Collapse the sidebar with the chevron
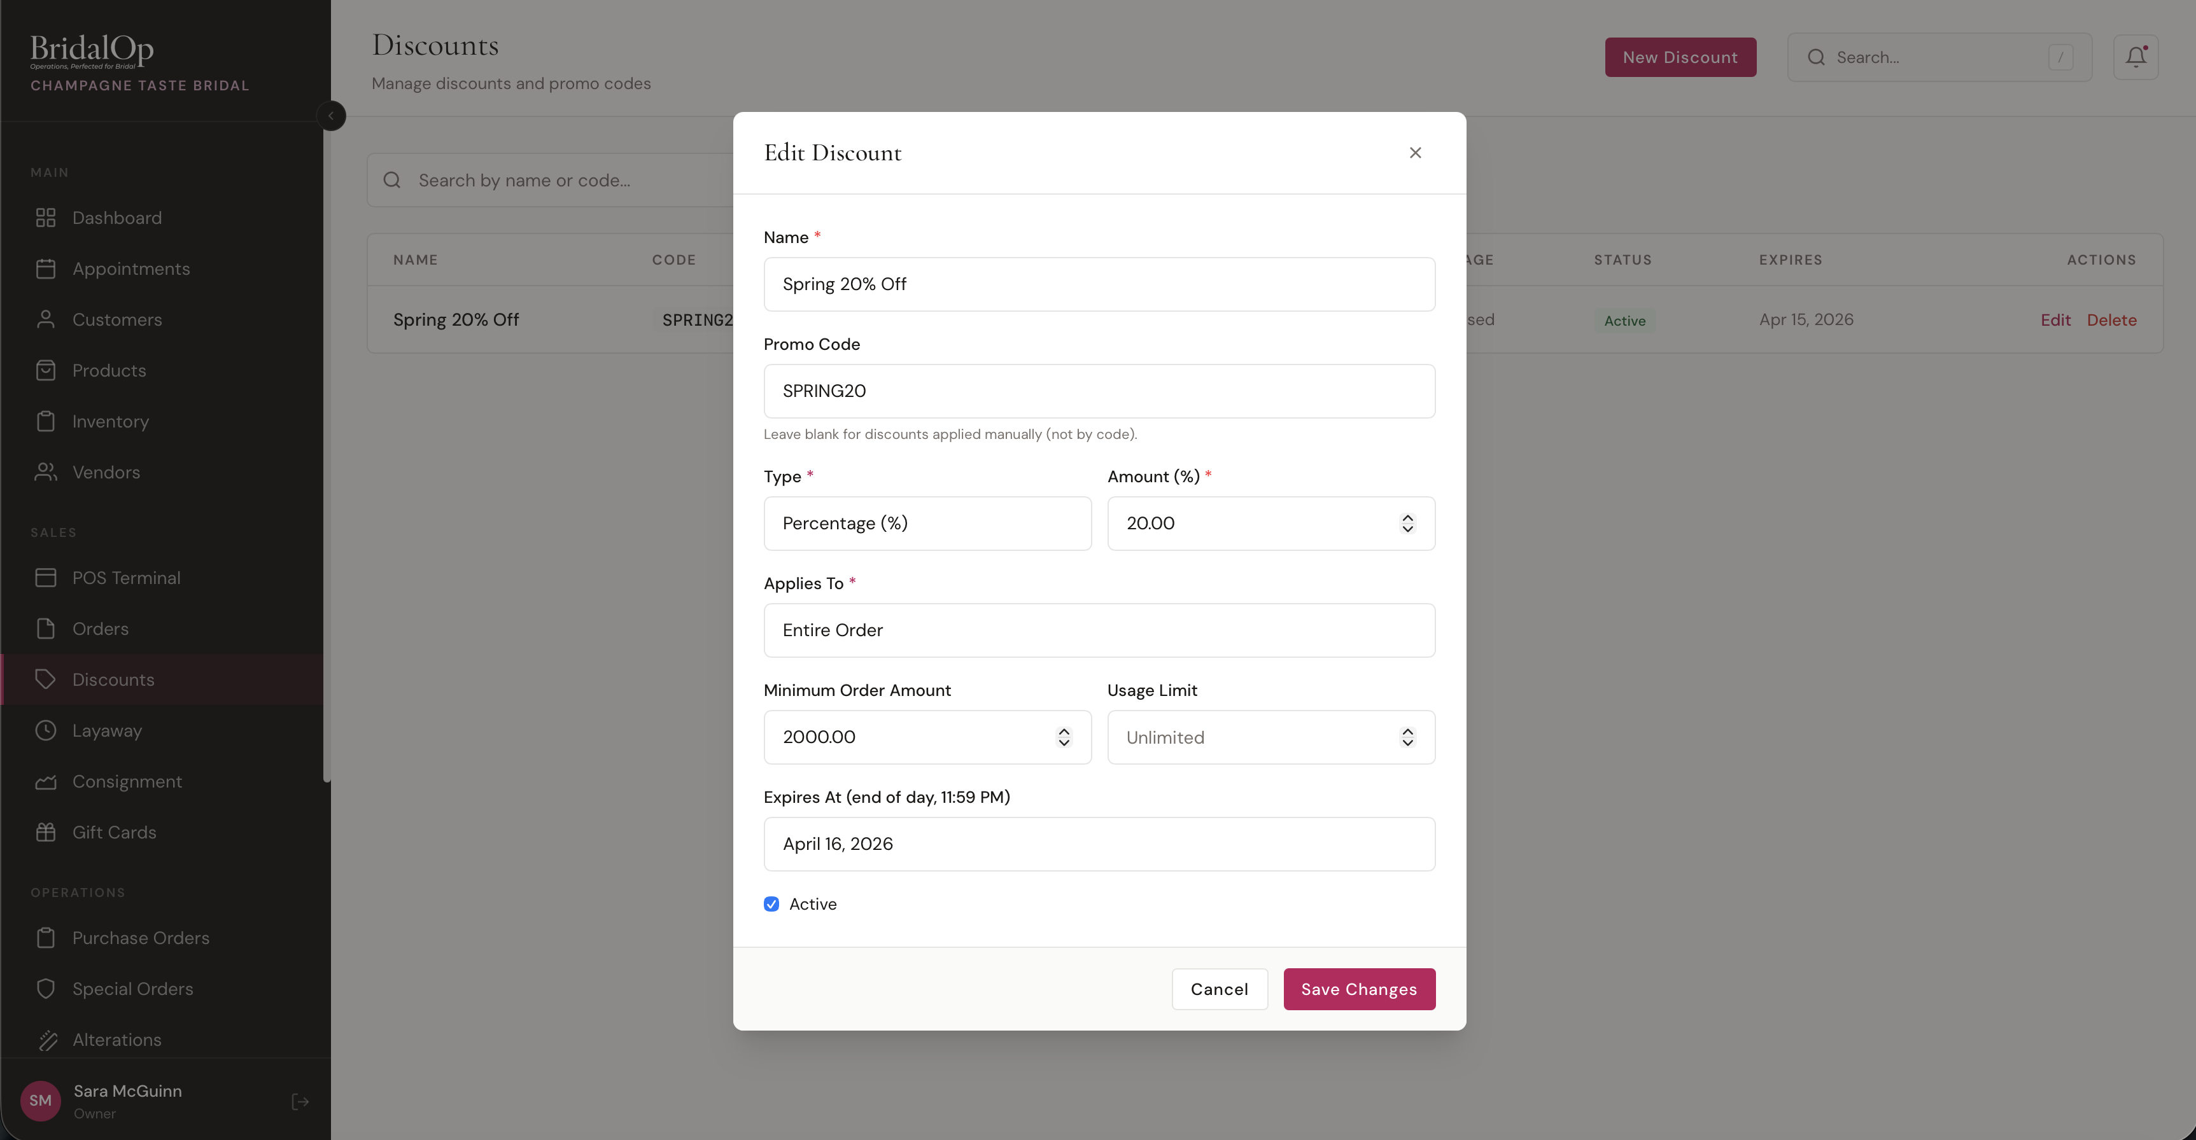2196x1140 pixels. 332,115
